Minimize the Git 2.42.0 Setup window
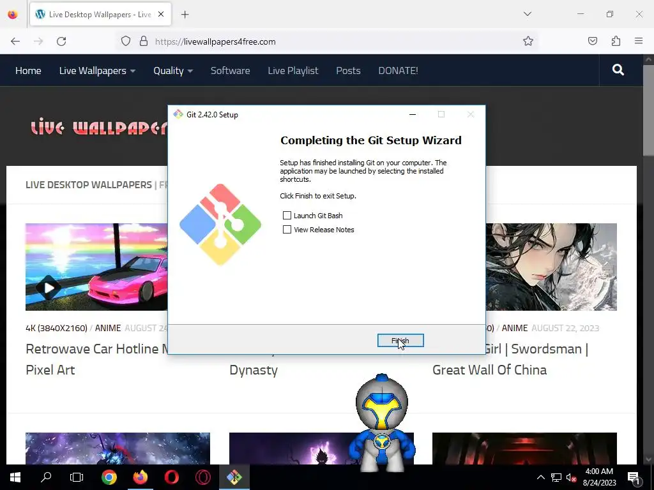Image resolution: width=654 pixels, height=490 pixels. (413, 114)
